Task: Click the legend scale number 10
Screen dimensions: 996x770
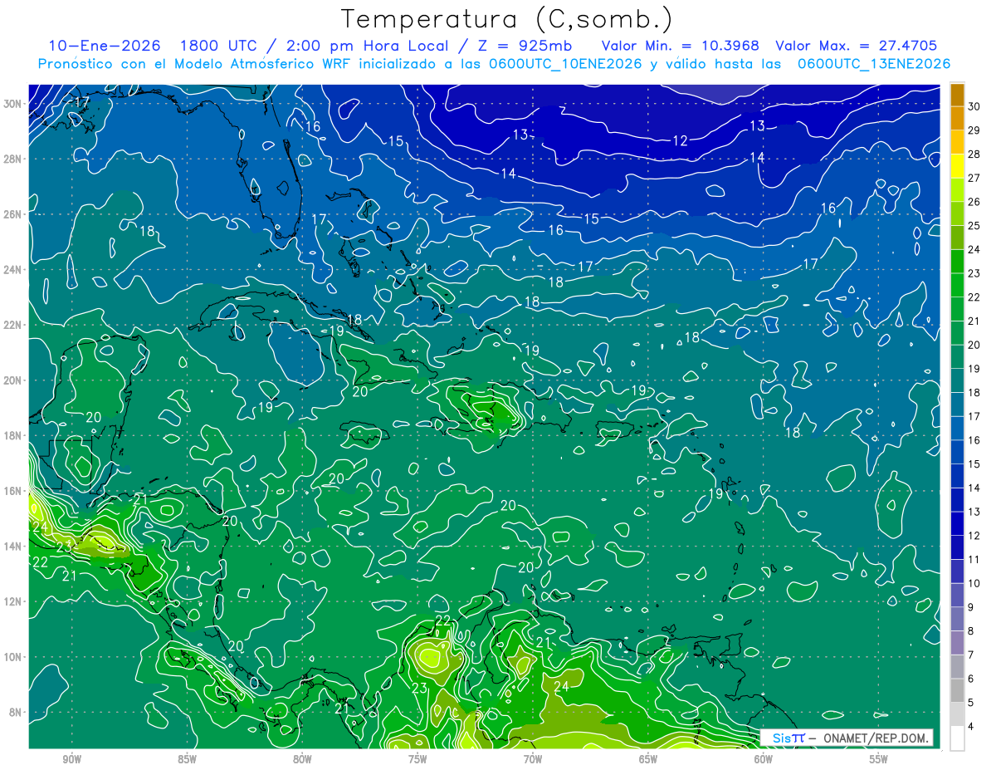Action: pos(974,584)
